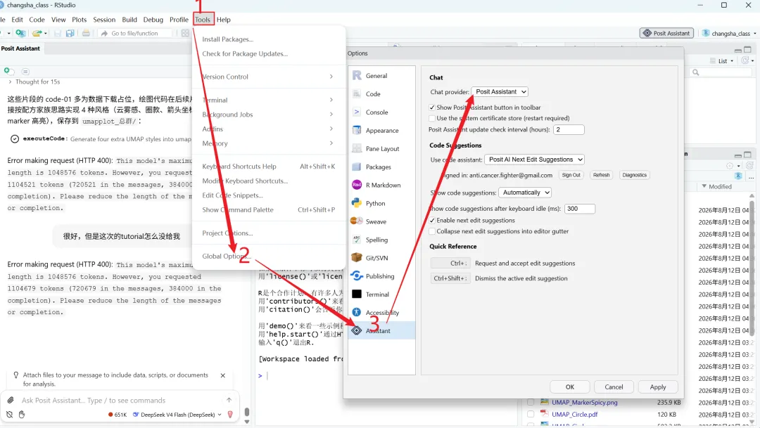Open Use code assistant dropdown
Screen dimensions: 760x428
coord(534,160)
